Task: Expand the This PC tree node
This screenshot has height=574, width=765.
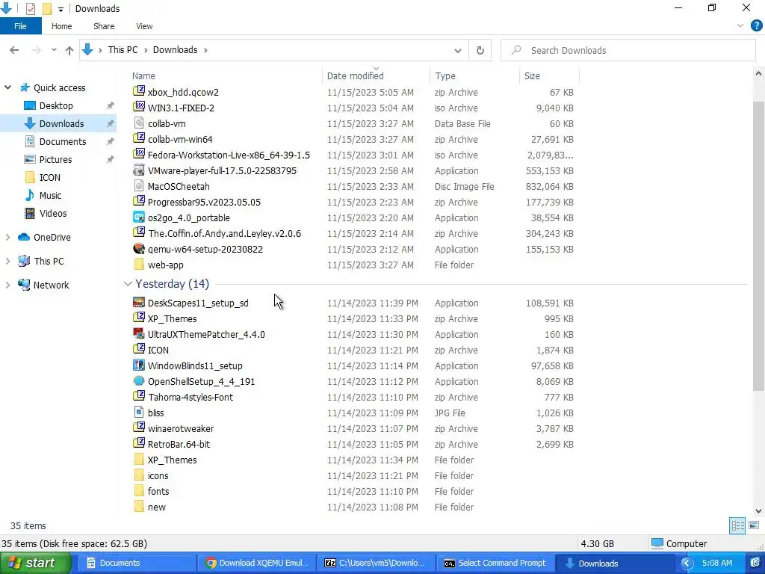Action: point(7,261)
